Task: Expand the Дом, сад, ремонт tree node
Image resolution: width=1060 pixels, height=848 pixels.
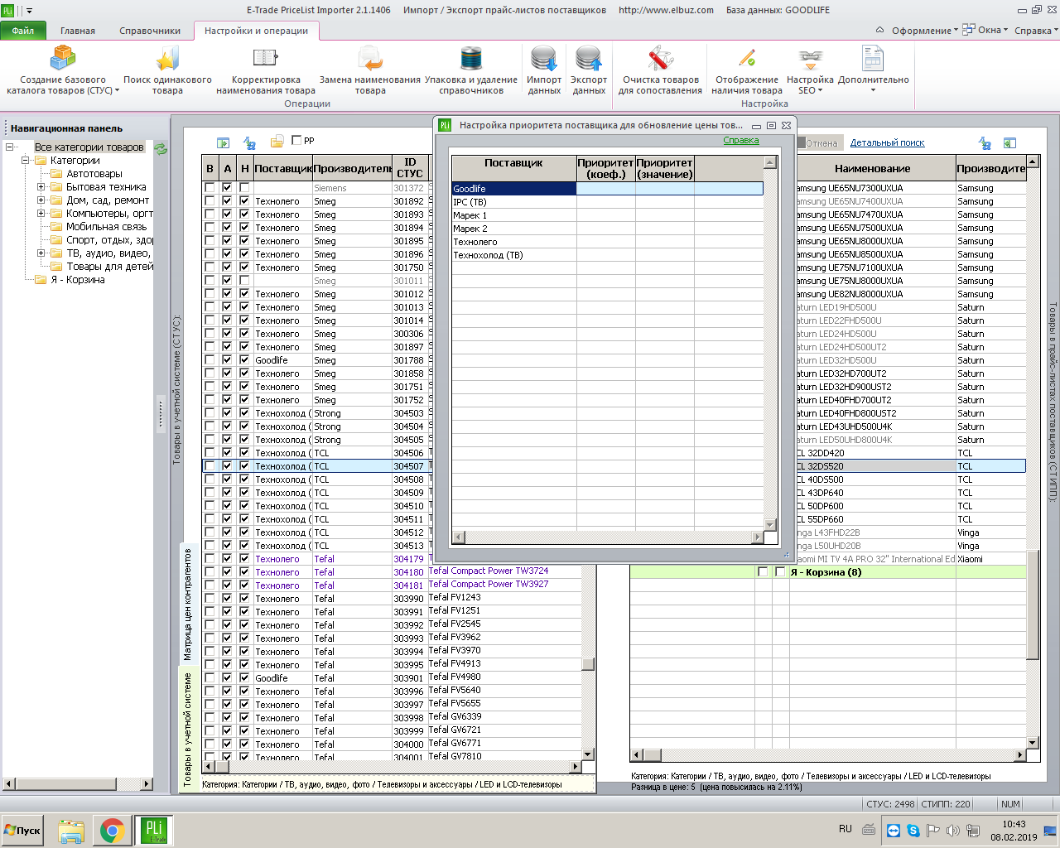Action: coord(41,200)
